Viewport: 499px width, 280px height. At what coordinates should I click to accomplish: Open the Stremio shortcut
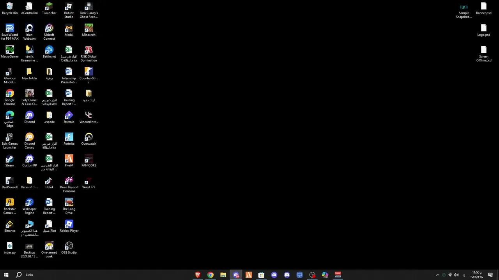coord(69,118)
